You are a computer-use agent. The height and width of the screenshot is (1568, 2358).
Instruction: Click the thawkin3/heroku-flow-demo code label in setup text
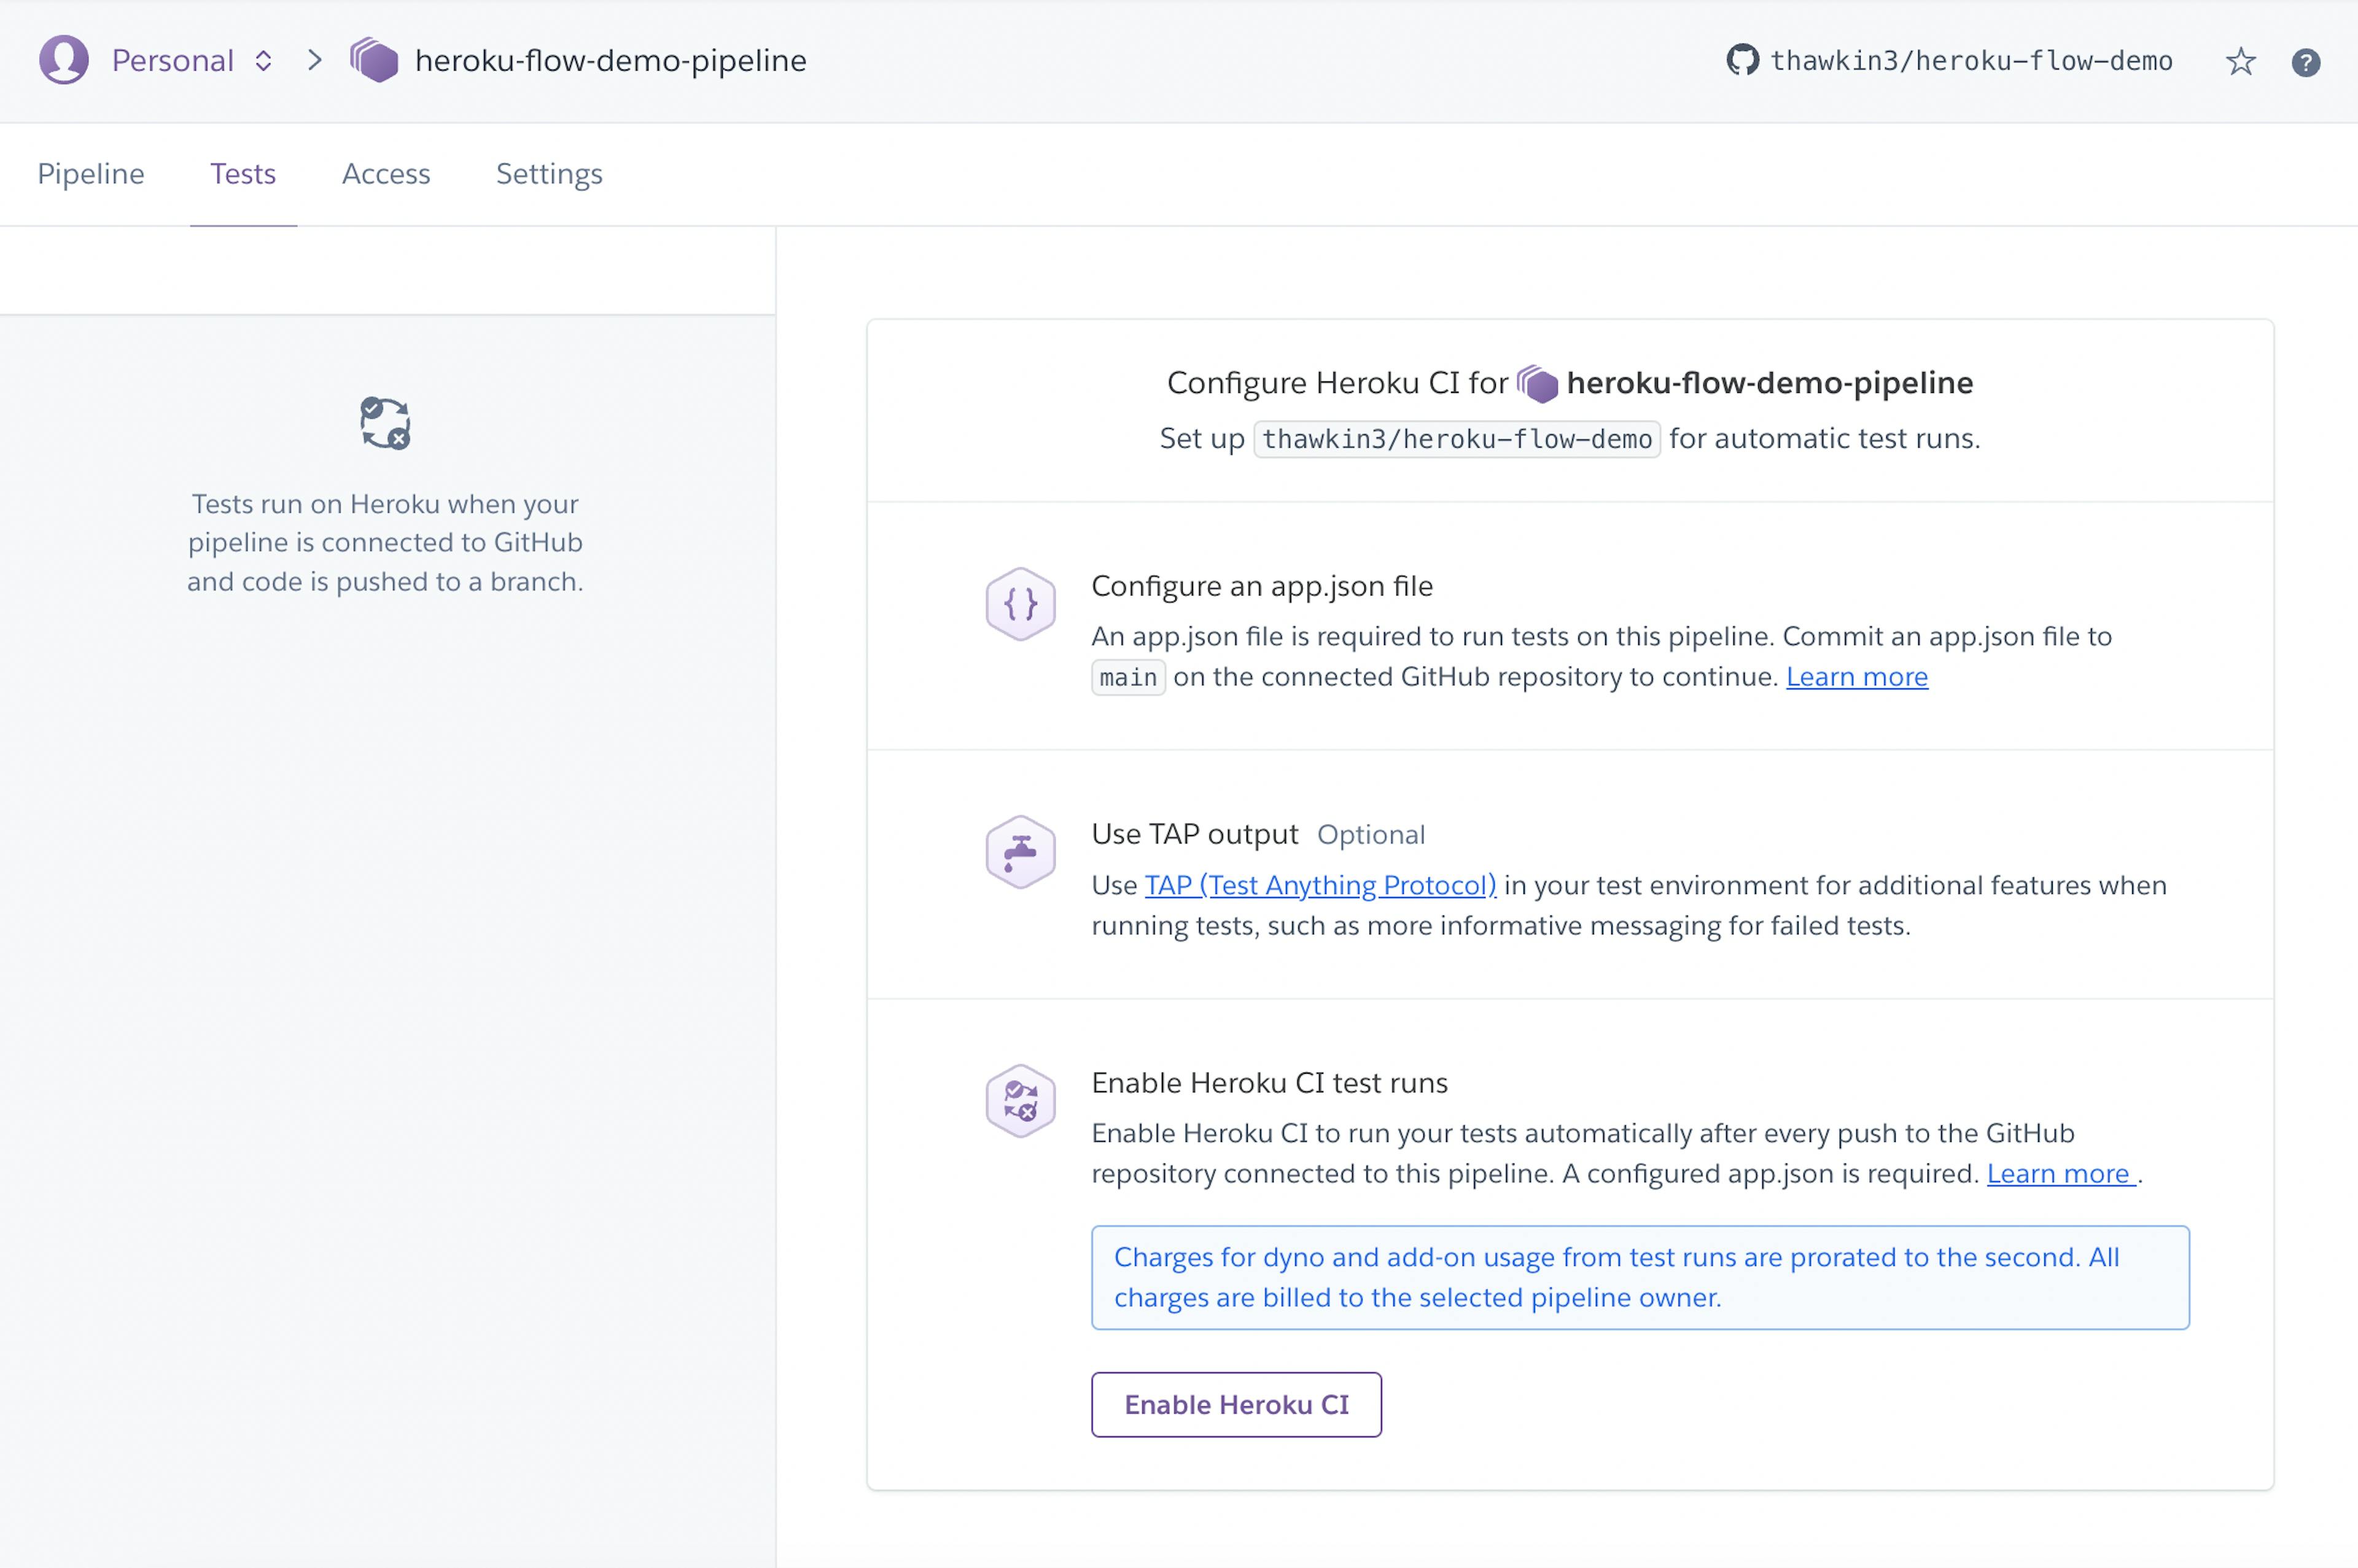click(1457, 439)
